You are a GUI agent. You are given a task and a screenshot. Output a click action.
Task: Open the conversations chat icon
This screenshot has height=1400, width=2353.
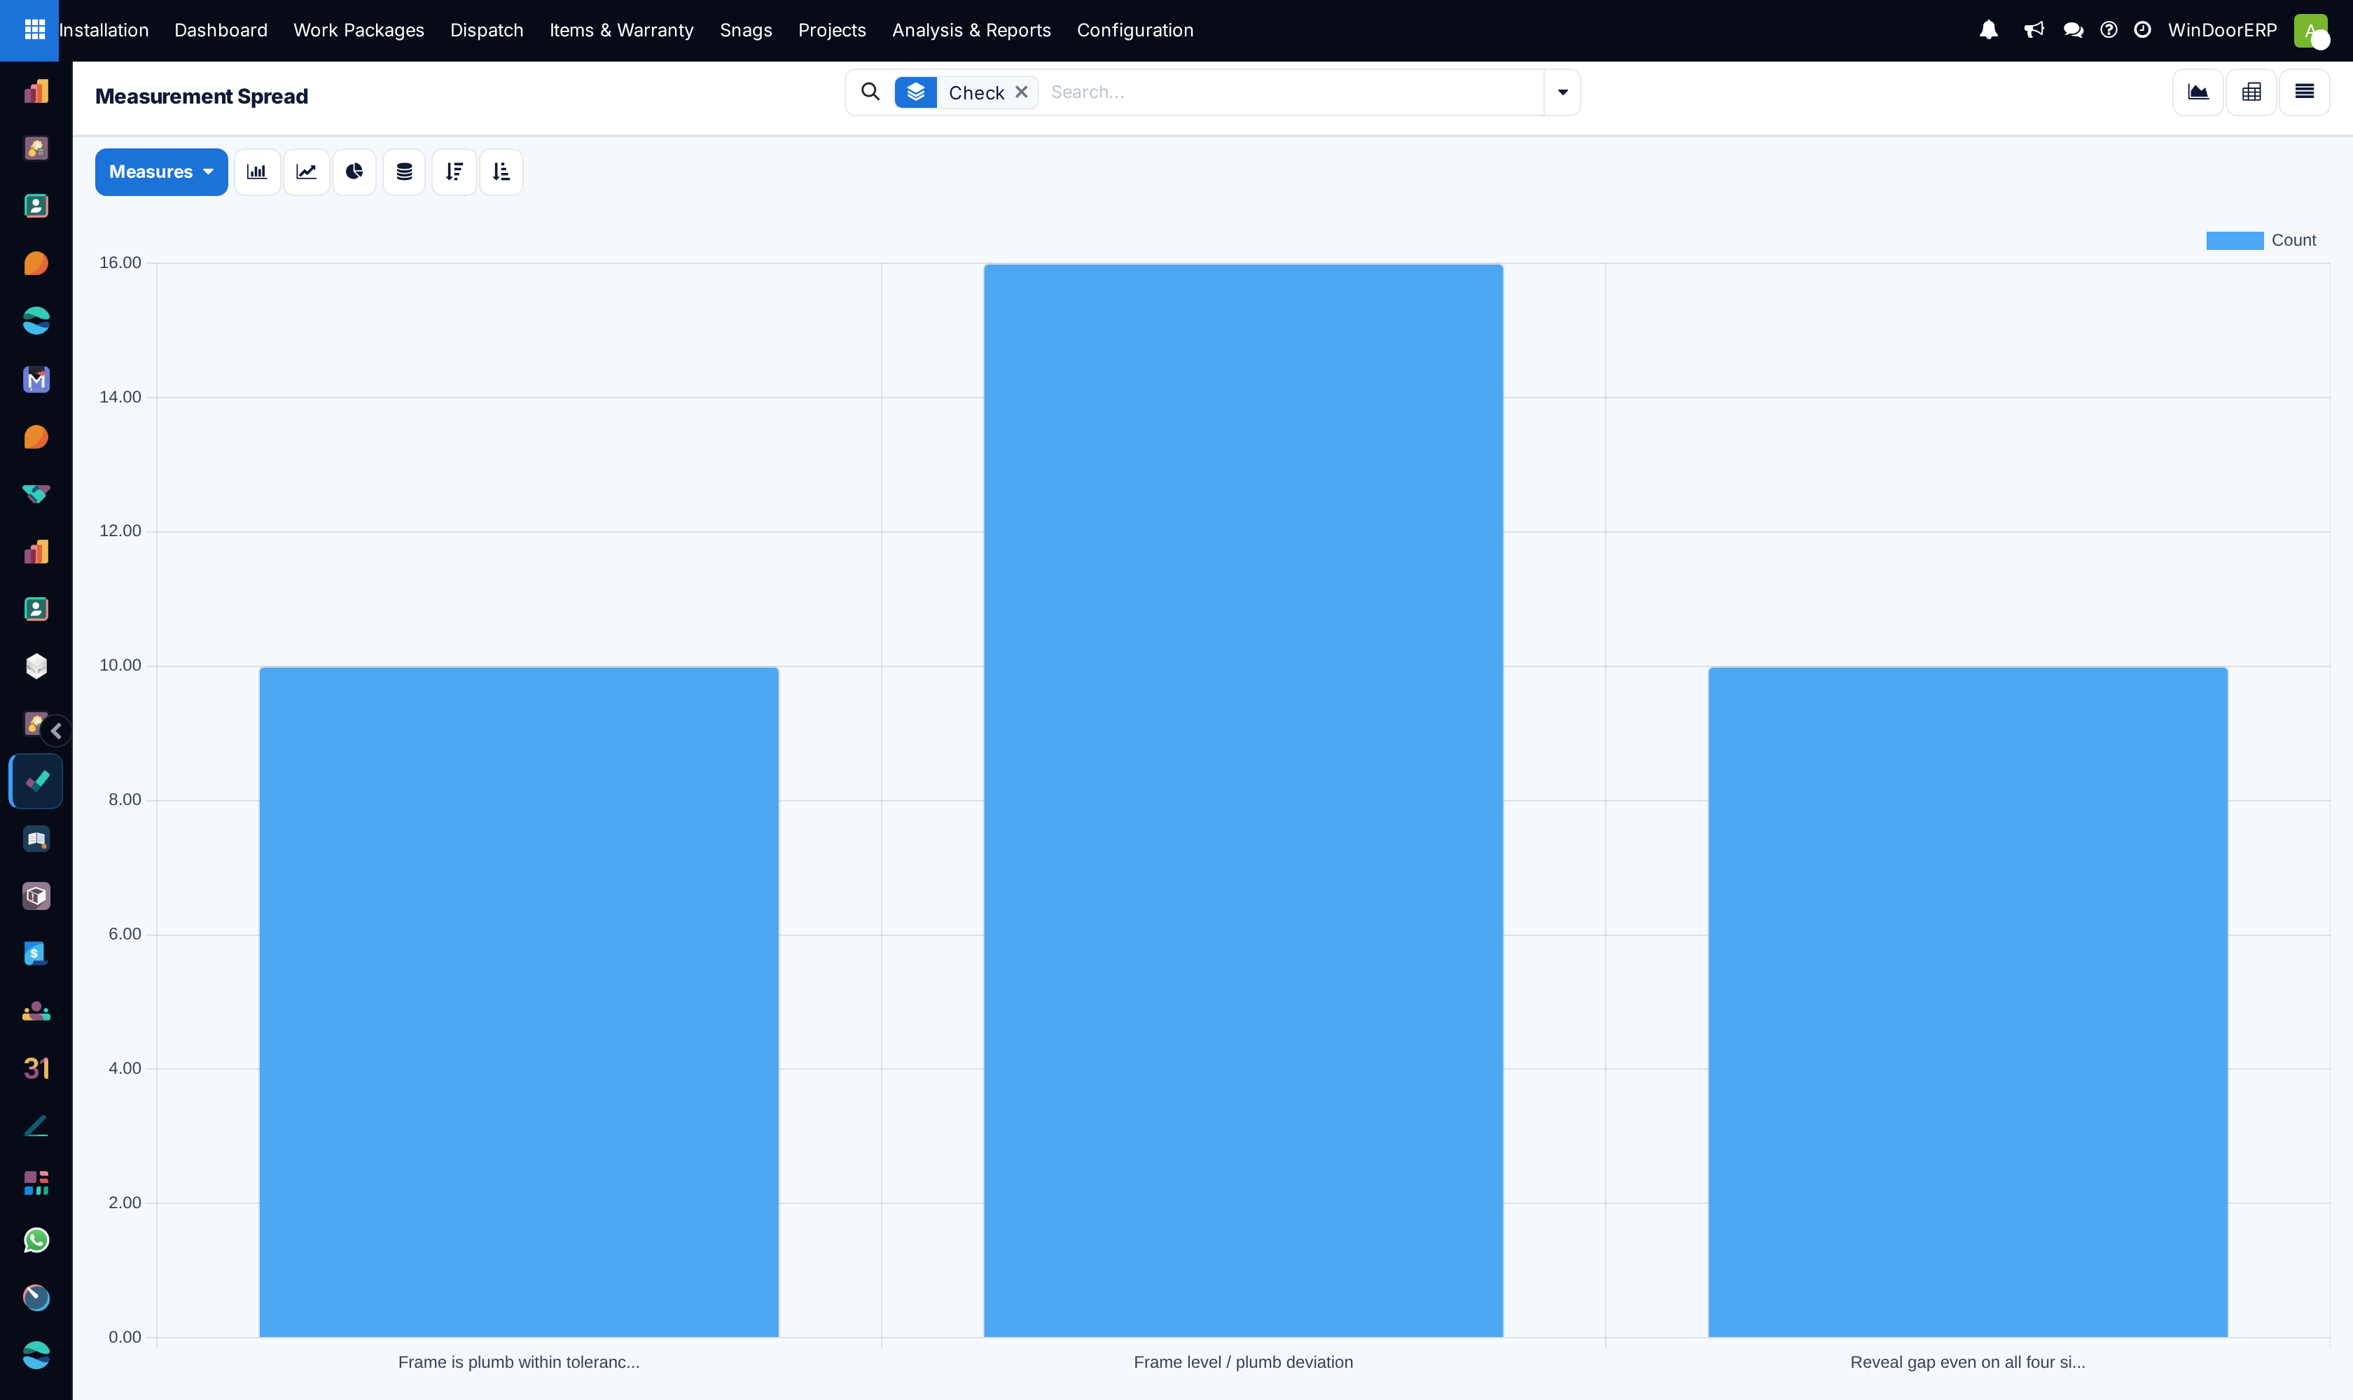click(2073, 30)
